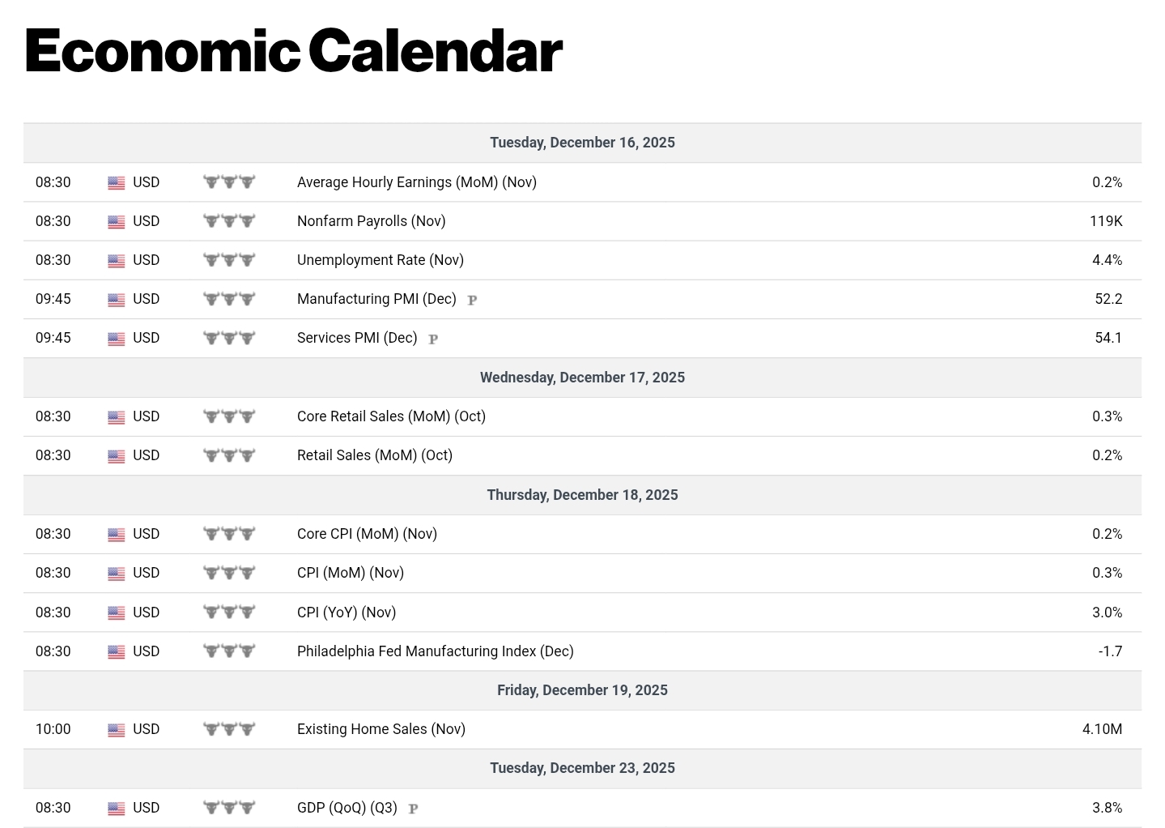Open Philadelphia Fed Manufacturing Index (Dec) event
Image resolution: width=1165 pixels, height=828 pixels.
pos(435,651)
